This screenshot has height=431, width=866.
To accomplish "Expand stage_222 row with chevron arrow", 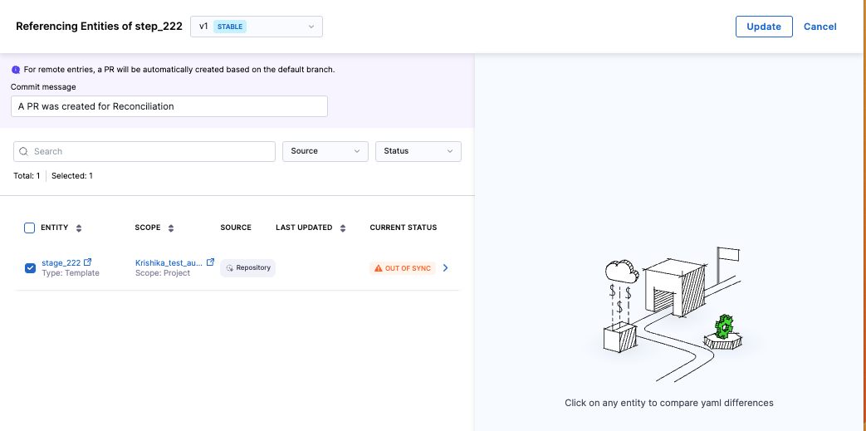I will click(446, 268).
